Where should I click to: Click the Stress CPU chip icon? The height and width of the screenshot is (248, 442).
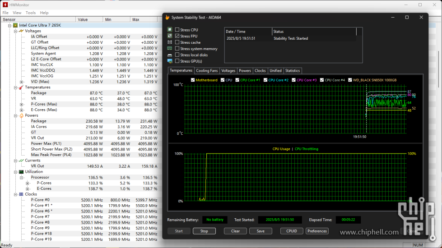170,30
